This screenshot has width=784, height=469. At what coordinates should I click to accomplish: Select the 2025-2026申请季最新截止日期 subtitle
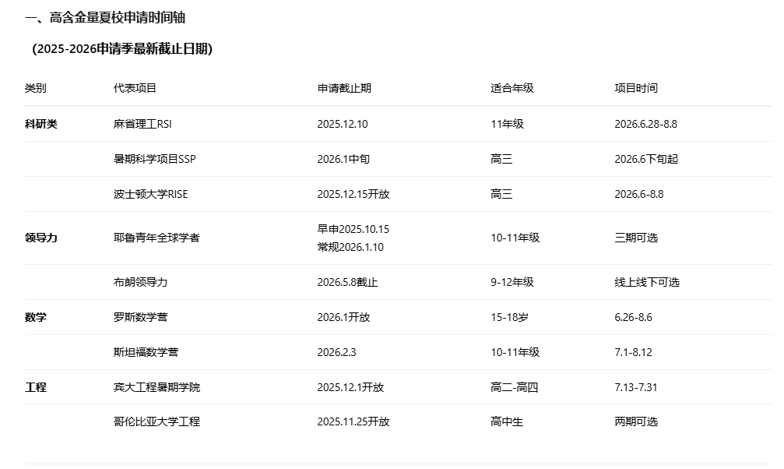point(122,49)
